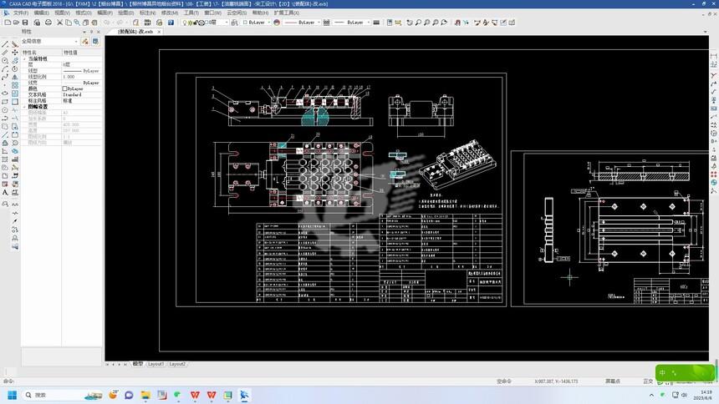
Task: Open the Windows Start button
Action: pyautogui.click(x=13, y=395)
